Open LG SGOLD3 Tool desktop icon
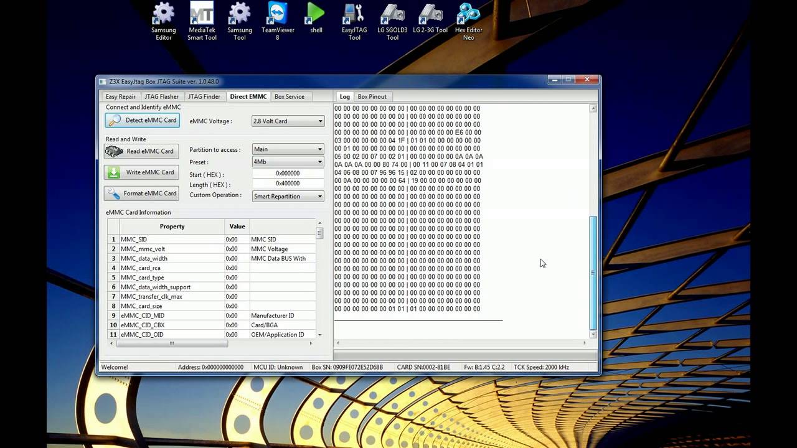The height and width of the screenshot is (448, 797). pyautogui.click(x=392, y=21)
